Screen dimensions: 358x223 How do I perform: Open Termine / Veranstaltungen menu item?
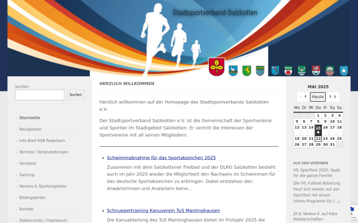coord(44,152)
